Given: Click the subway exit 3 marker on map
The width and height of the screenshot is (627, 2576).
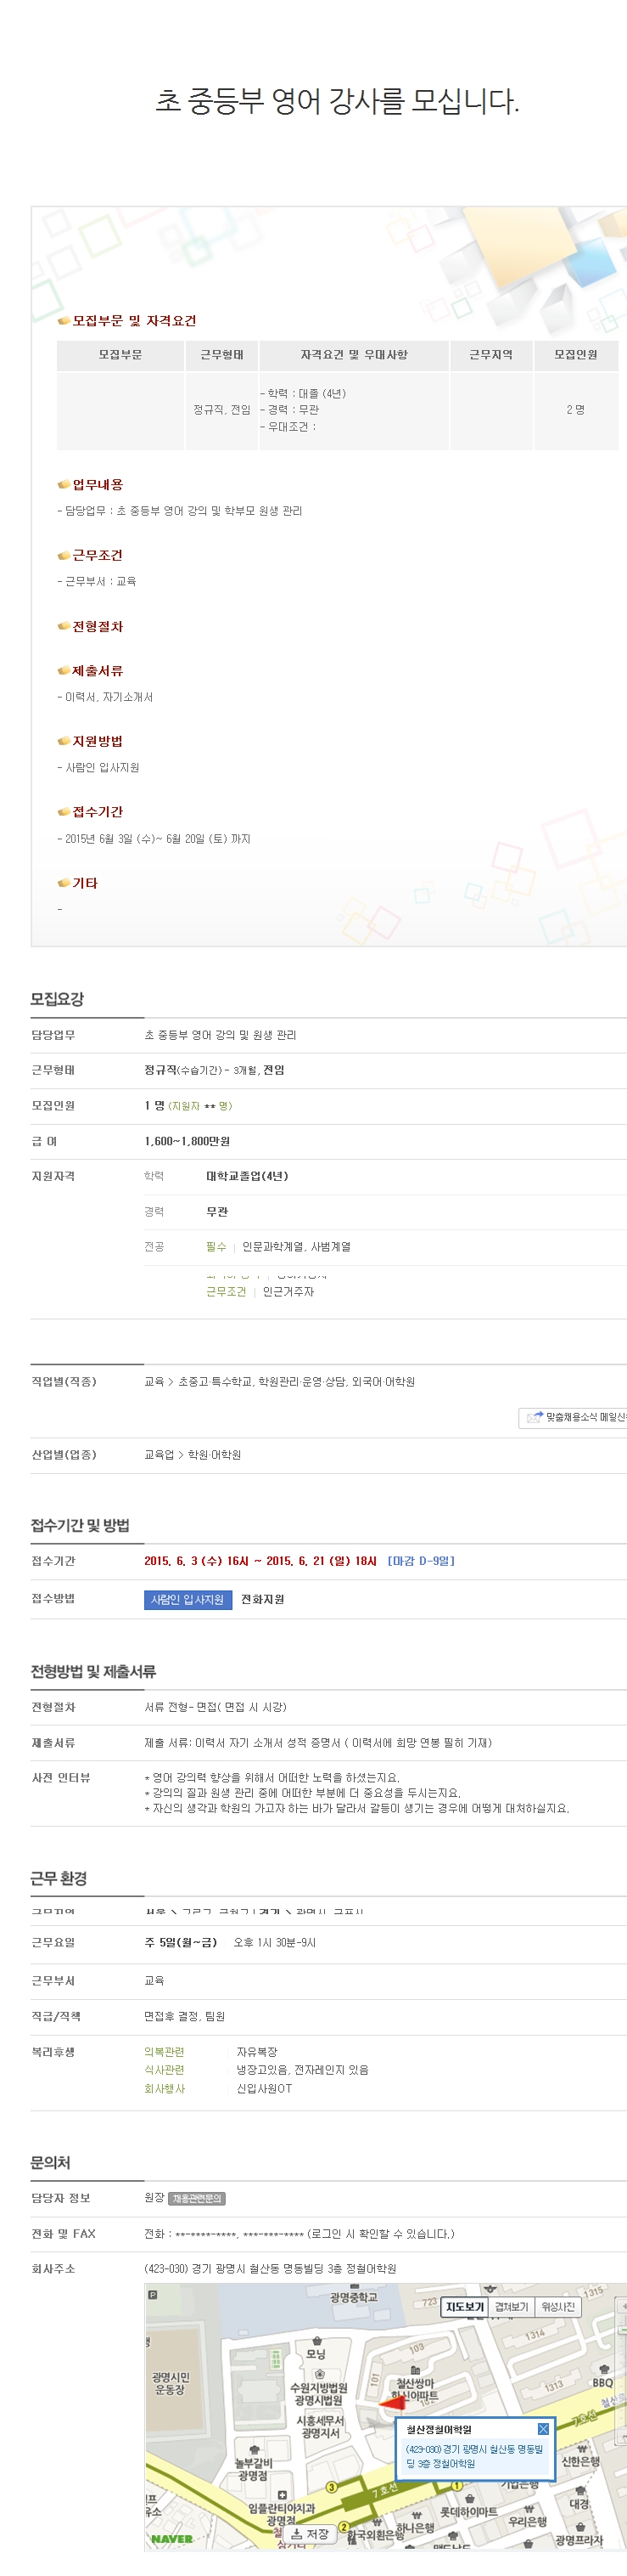Looking at the screenshot, I should [x=332, y=2487].
